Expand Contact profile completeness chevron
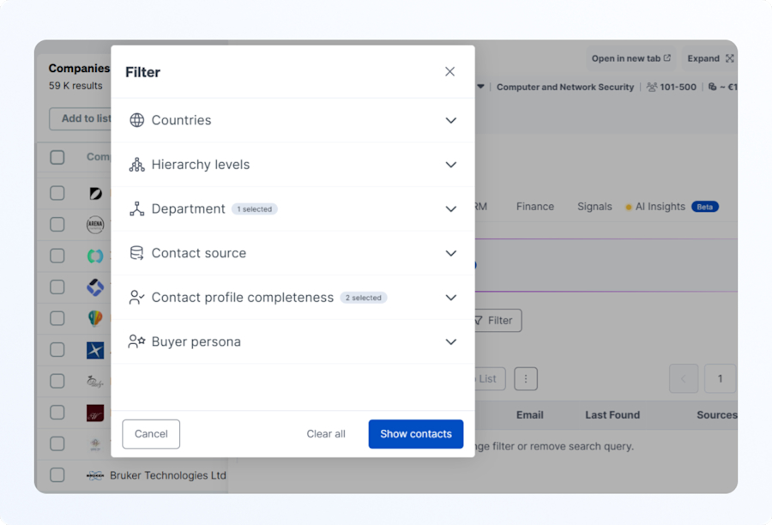772x525 pixels. point(450,298)
